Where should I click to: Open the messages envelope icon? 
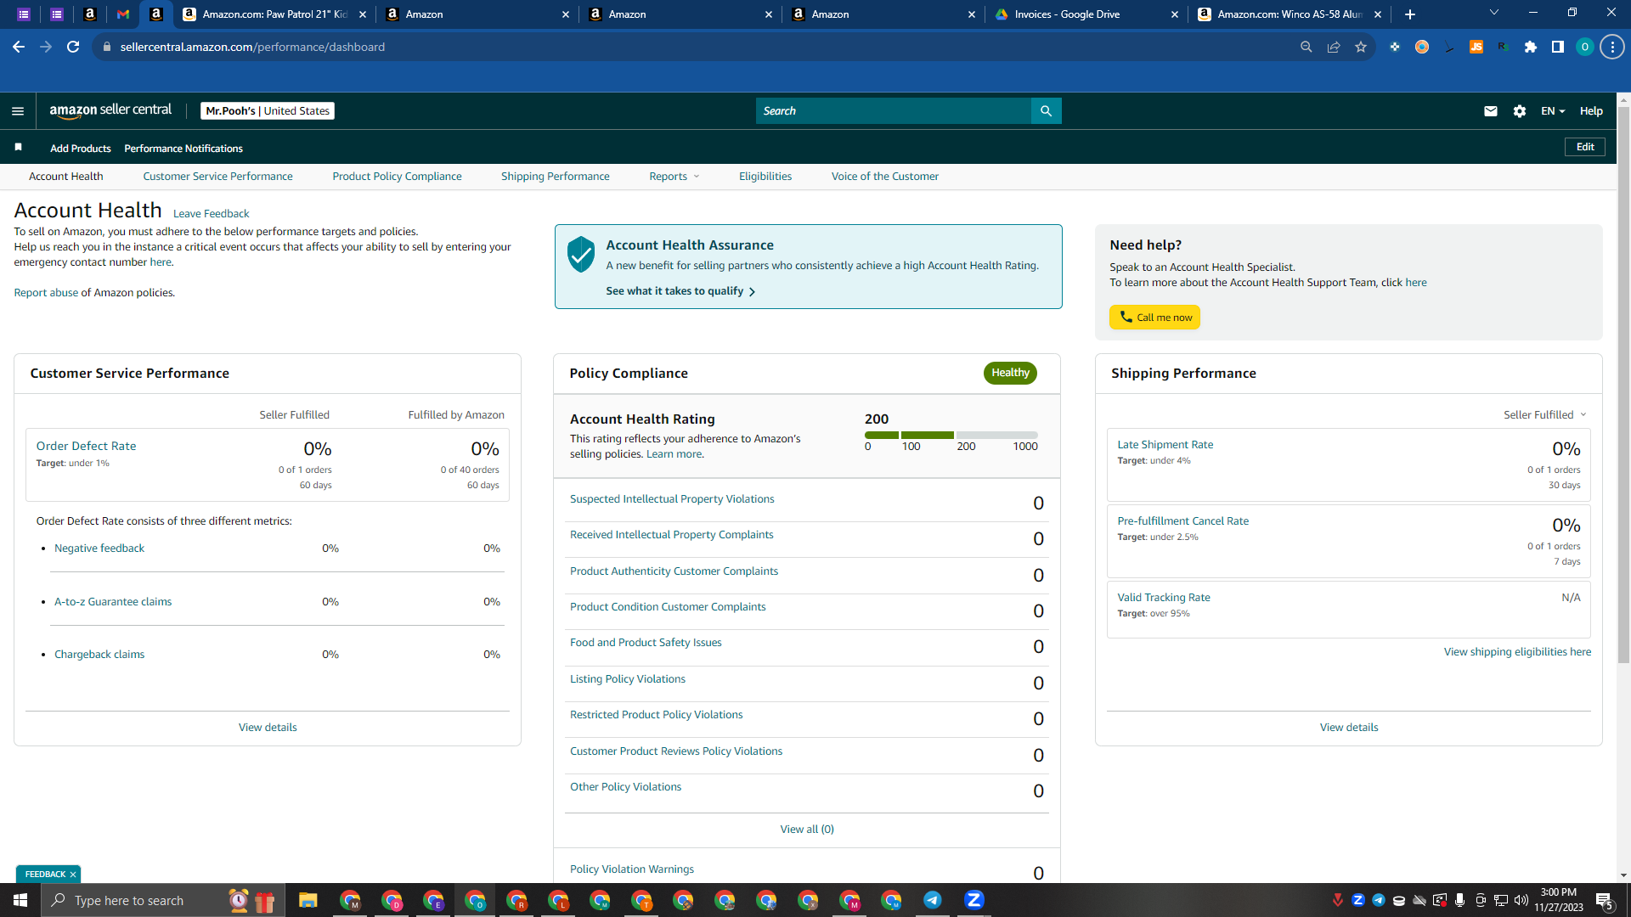(x=1490, y=111)
